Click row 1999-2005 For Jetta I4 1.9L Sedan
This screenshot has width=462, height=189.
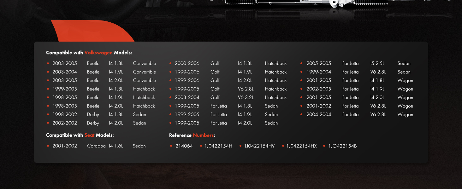[x=224, y=114]
